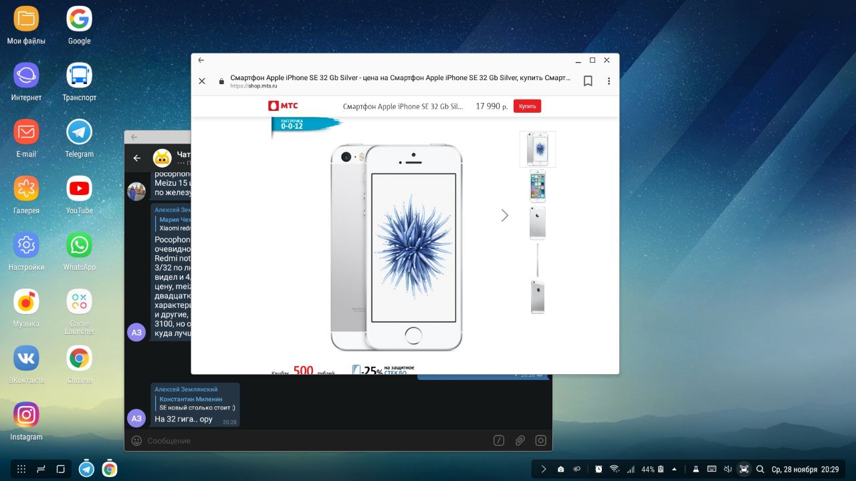
Task: Switch to Chrome in the taskbar
Action: [110, 469]
